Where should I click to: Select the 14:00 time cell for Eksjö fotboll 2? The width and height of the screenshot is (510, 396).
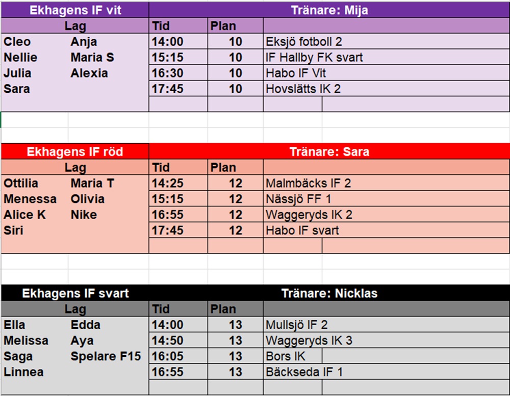click(178, 42)
